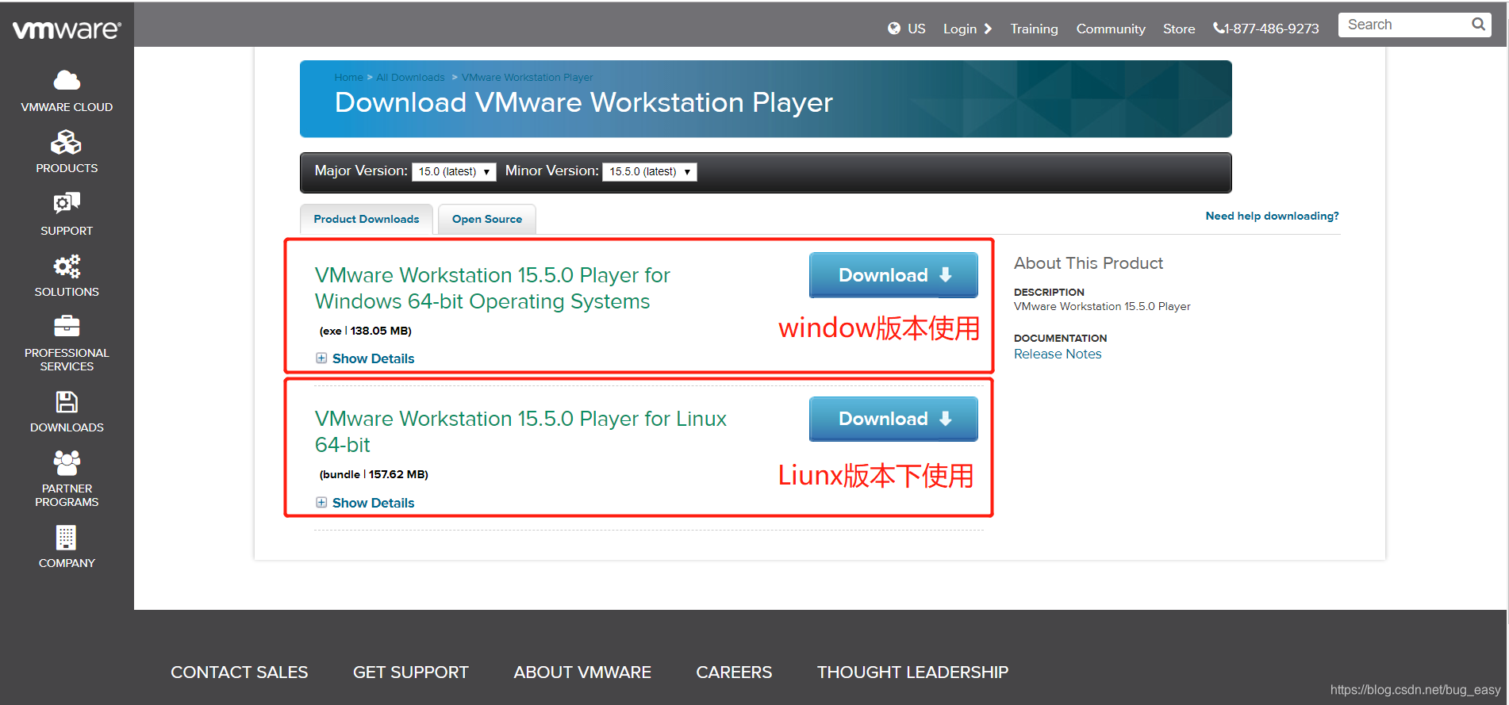1509x705 pixels.
Task: Click the phone number 1-877-486-9273
Action: pos(1266,29)
